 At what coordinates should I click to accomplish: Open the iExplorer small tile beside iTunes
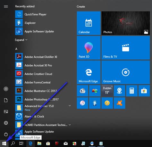pos(95,103)
